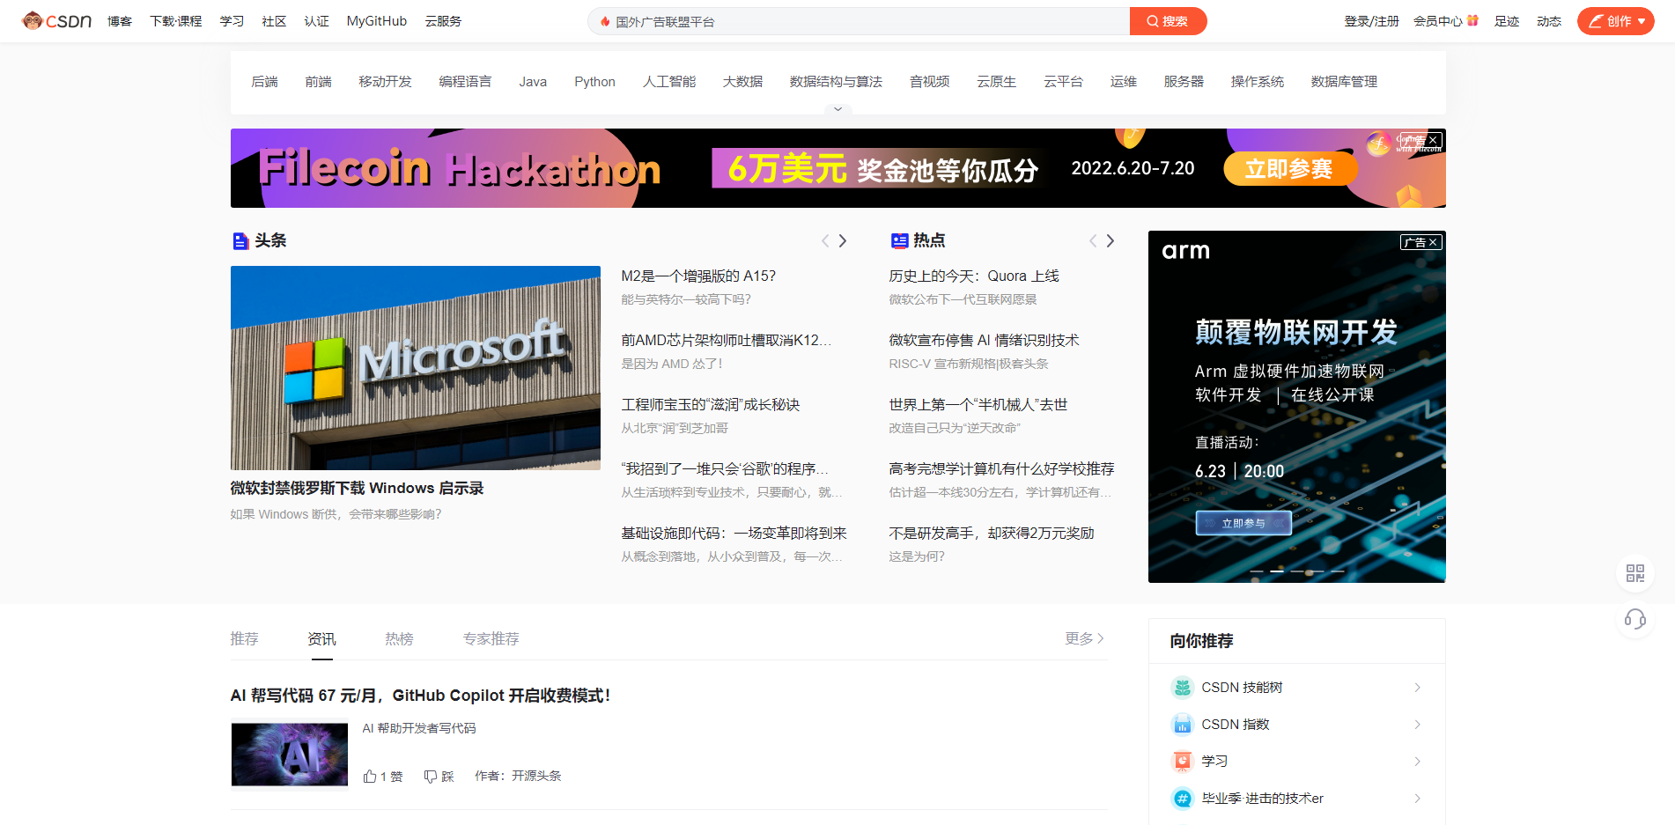Click the 头条 section icon
The image size is (1675, 825).
240,240
